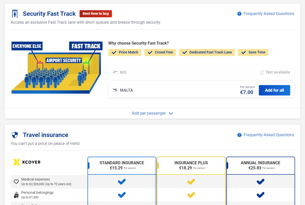Click the XCover logo
The height and width of the screenshot is (205, 305).
[x=27, y=162]
